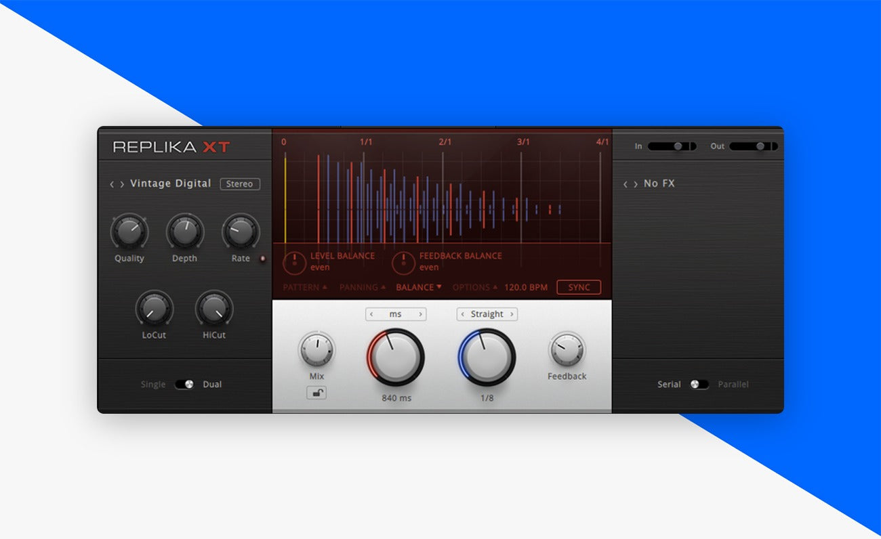This screenshot has height=539, width=881.
Task: Click the In level slider
Action: [x=672, y=146]
